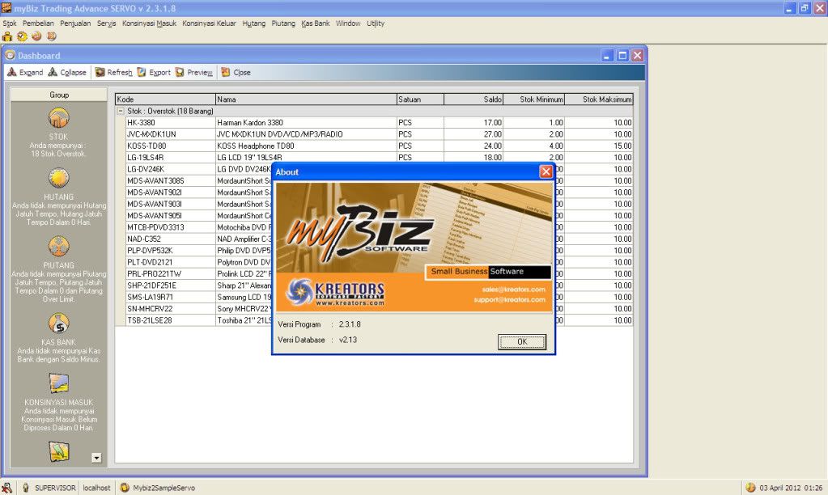
Task: Open Preview of the Dashboard
Action: (x=193, y=72)
